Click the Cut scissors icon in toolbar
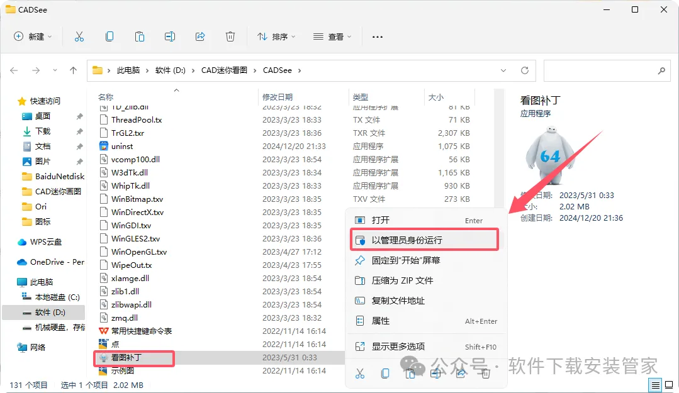Image resolution: width=679 pixels, height=393 pixels. click(x=79, y=37)
